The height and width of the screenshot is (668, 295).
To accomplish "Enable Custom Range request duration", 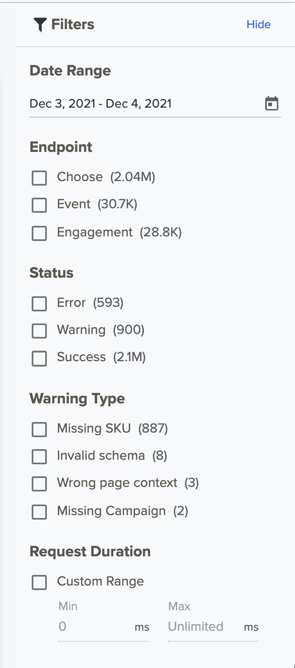I will pos(39,582).
